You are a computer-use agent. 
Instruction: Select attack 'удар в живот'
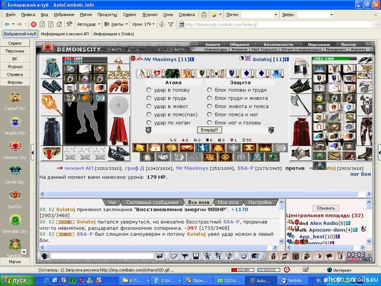click(x=149, y=106)
